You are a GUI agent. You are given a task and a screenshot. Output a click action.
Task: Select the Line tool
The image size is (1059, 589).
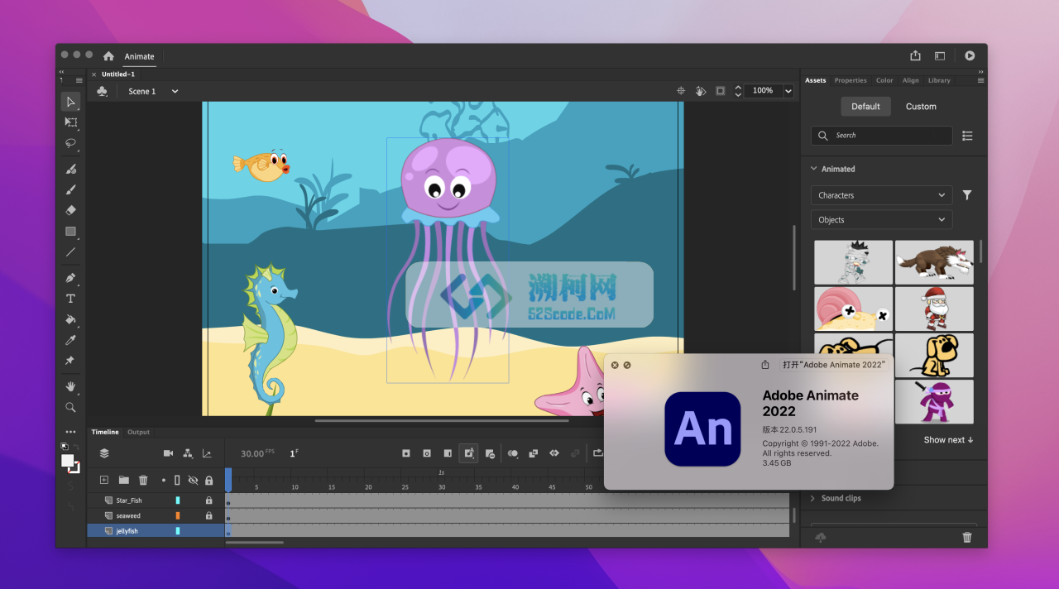click(x=70, y=252)
